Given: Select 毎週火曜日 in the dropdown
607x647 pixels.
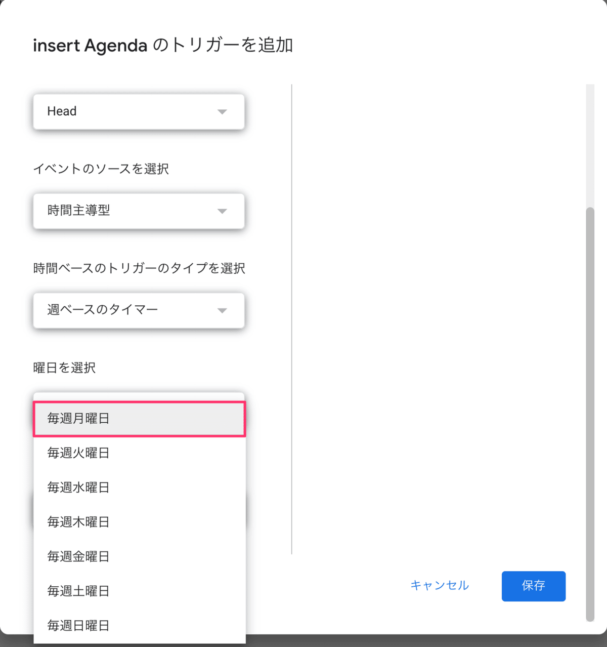Looking at the screenshot, I should [138, 453].
